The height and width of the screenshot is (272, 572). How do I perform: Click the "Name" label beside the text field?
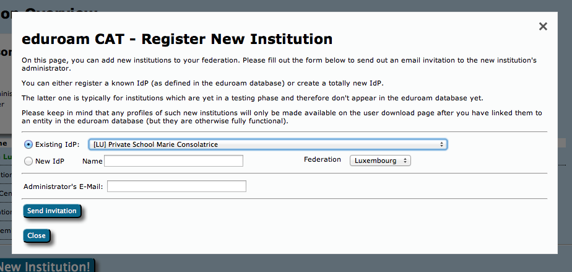92,161
